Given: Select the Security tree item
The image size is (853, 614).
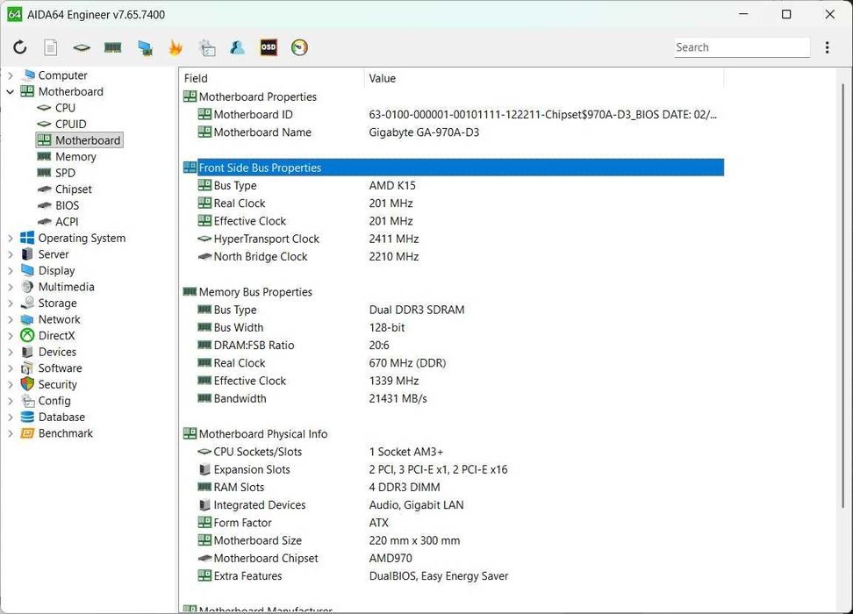Looking at the screenshot, I should pyautogui.click(x=57, y=384).
